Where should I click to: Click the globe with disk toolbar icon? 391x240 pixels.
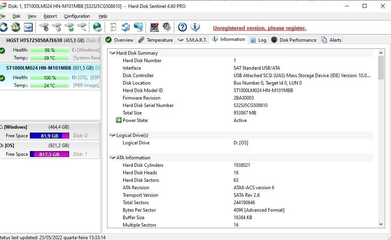pos(97,27)
